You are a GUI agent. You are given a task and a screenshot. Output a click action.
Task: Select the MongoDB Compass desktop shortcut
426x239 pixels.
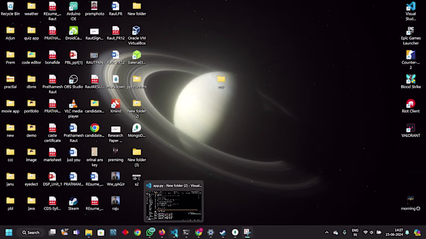pyautogui.click(x=137, y=130)
